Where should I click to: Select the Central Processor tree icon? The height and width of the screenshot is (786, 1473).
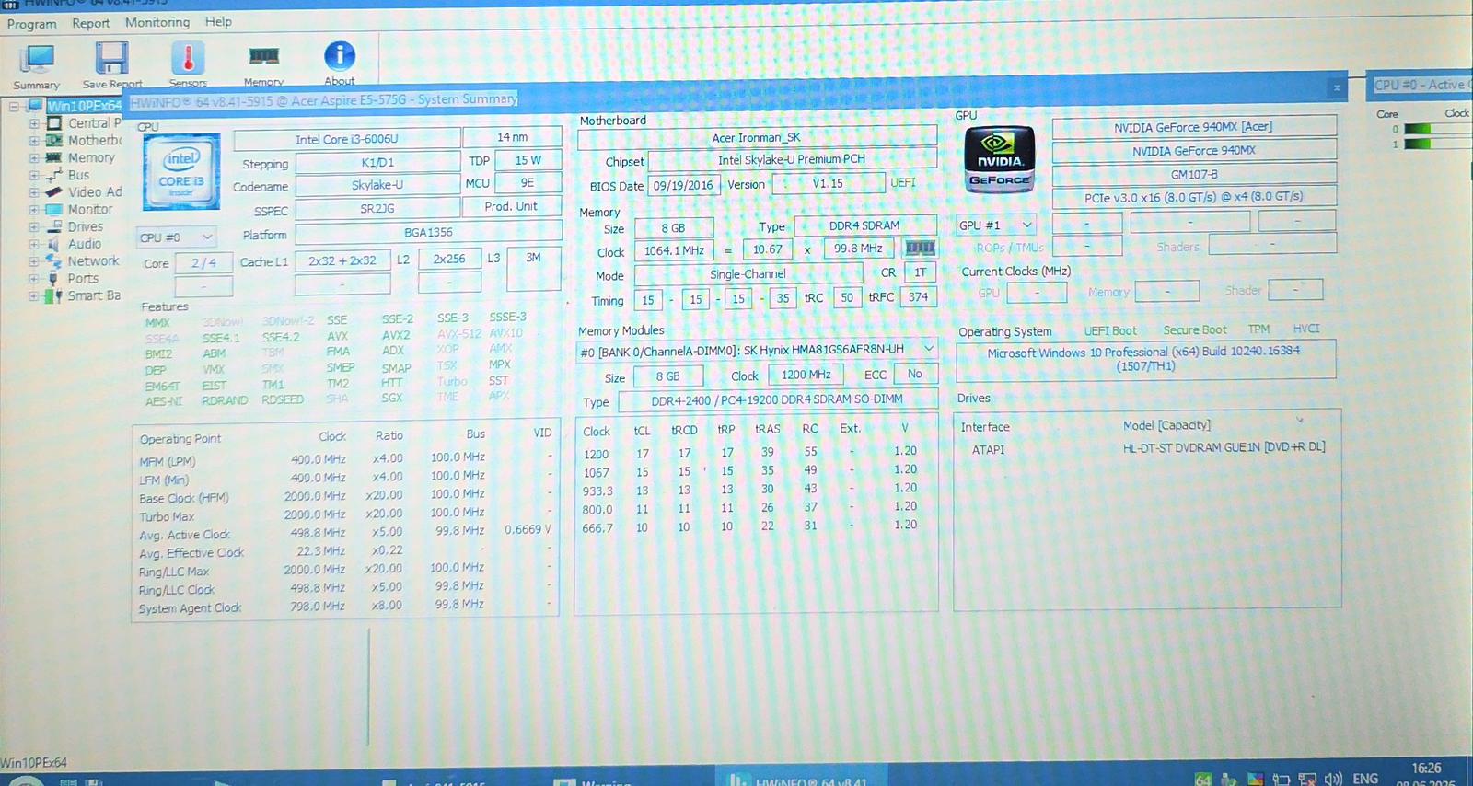pos(54,123)
